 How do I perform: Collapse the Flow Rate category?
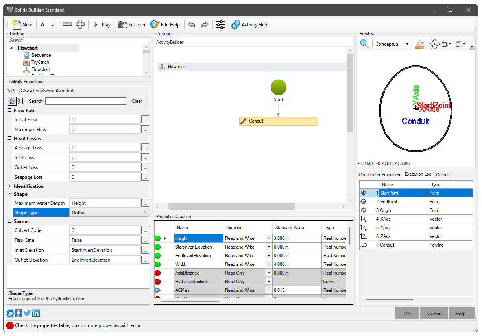pyautogui.click(x=10, y=111)
